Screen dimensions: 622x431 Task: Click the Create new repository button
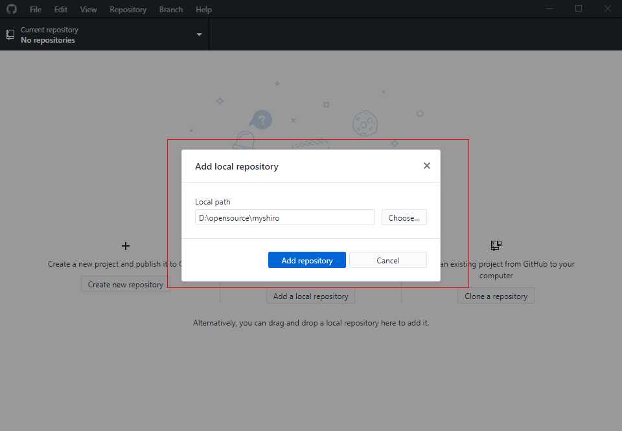click(125, 285)
